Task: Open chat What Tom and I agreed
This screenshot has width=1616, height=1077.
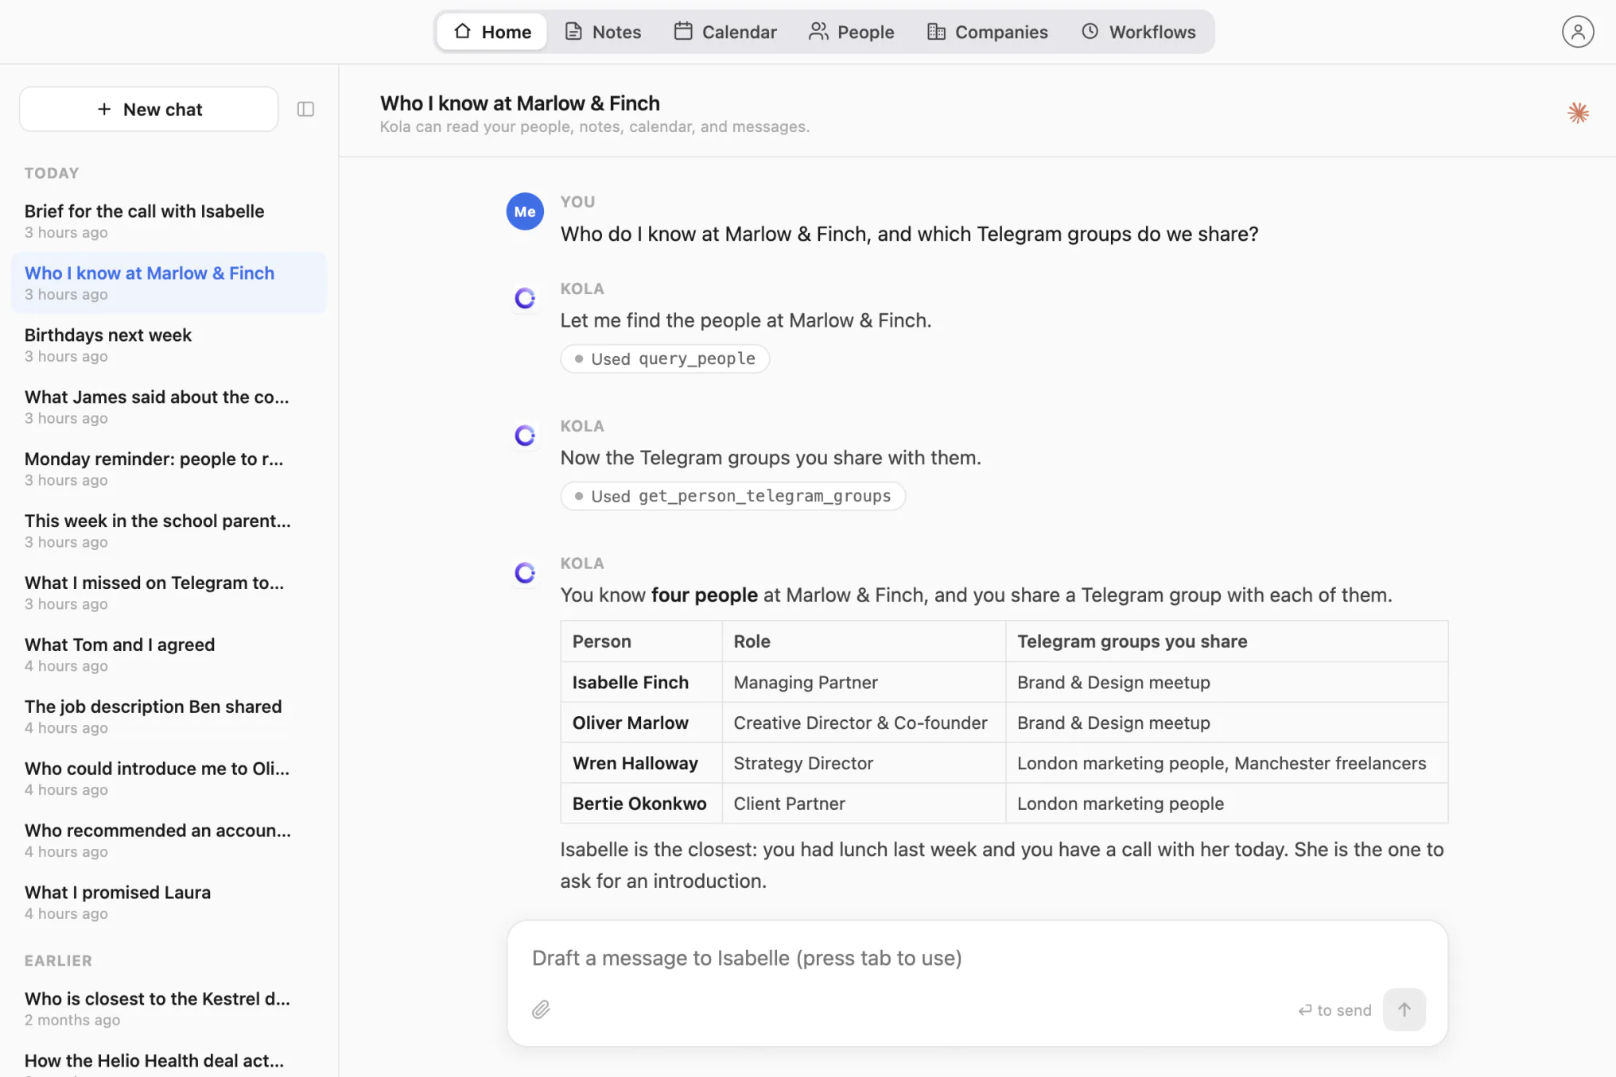Action: click(169, 655)
